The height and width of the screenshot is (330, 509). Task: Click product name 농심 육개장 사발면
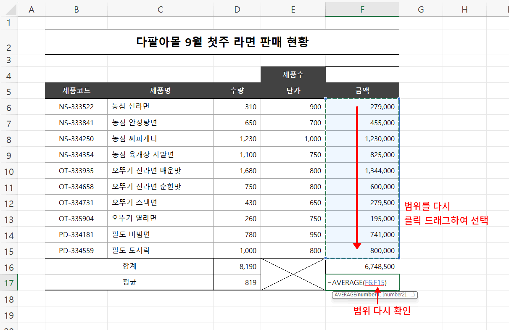click(160, 155)
